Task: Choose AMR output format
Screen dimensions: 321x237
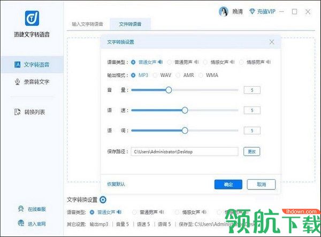Action: point(178,75)
